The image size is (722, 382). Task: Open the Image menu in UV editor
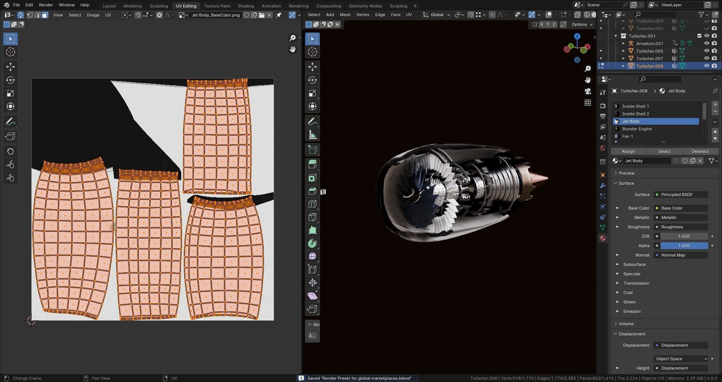[93, 15]
